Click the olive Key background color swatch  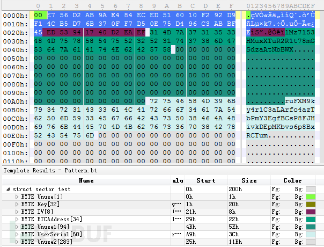pos(311,205)
